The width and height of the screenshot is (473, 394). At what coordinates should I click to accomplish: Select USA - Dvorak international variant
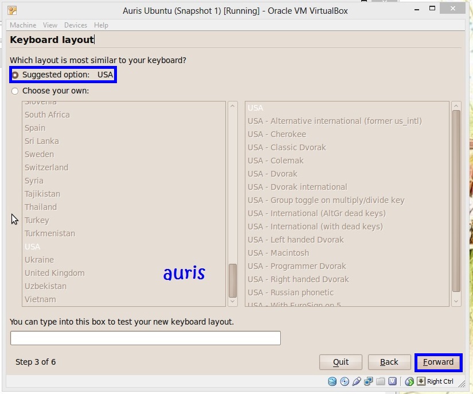coord(347,187)
